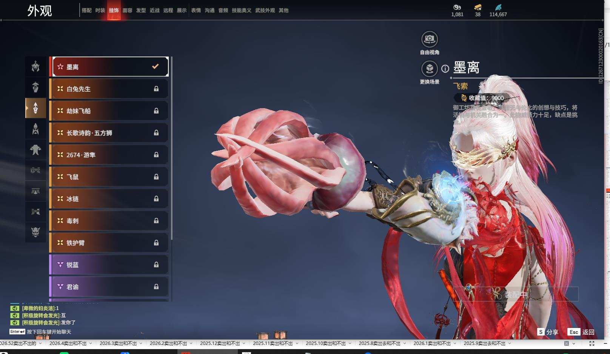Select the rocket-shaped ornament sidebar icon
The width and height of the screenshot is (610, 354).
[x=35, y=129]
